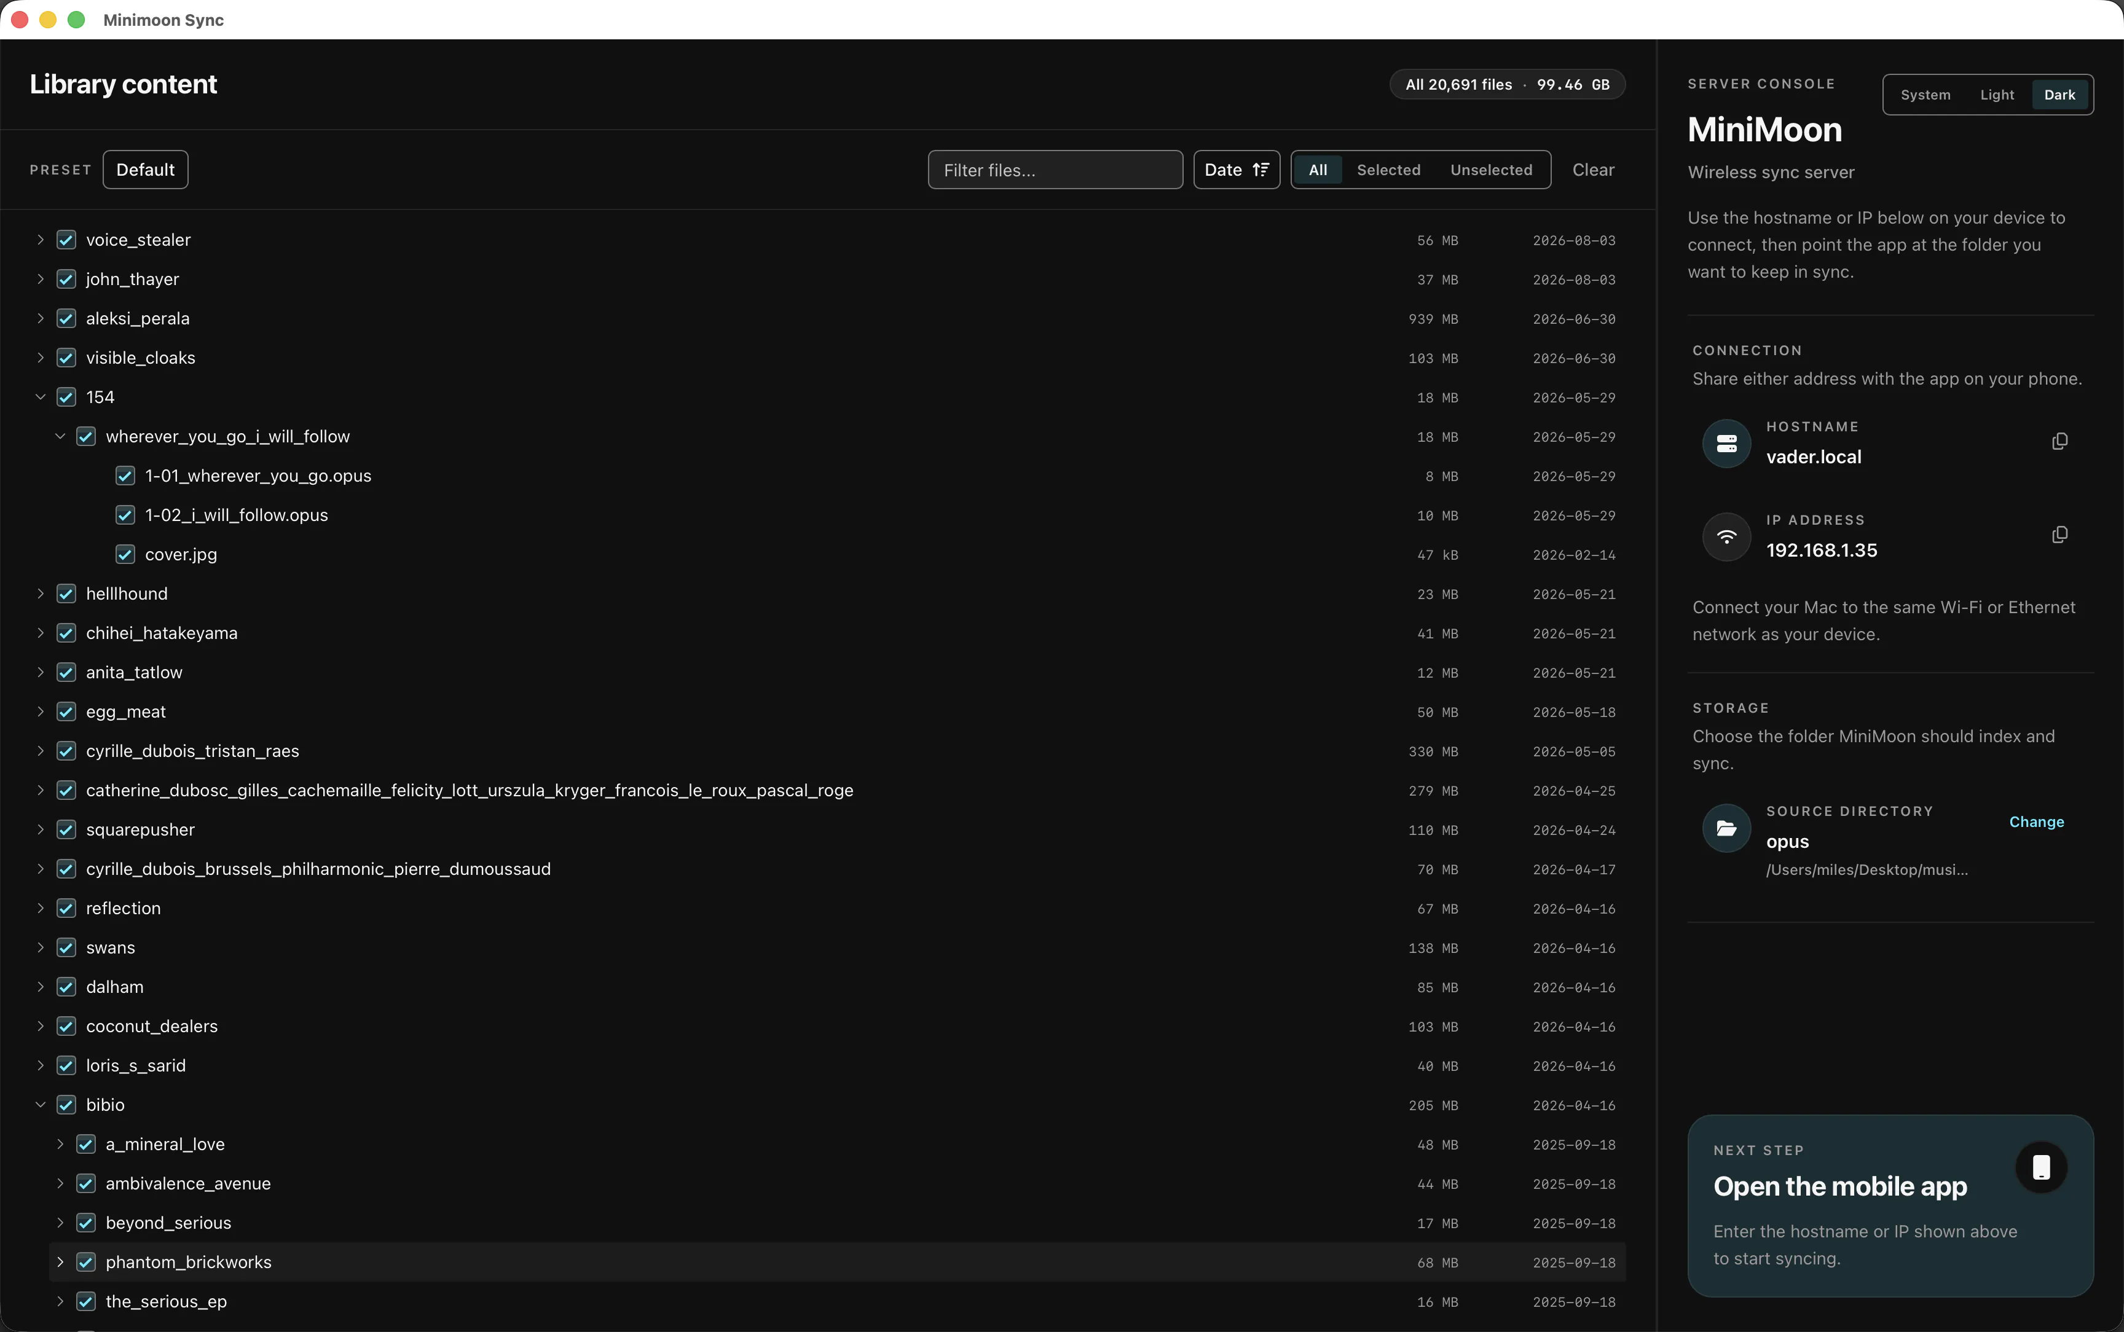
Task: Toggle the Date sort order button
Action: [x=1236, y=170]
